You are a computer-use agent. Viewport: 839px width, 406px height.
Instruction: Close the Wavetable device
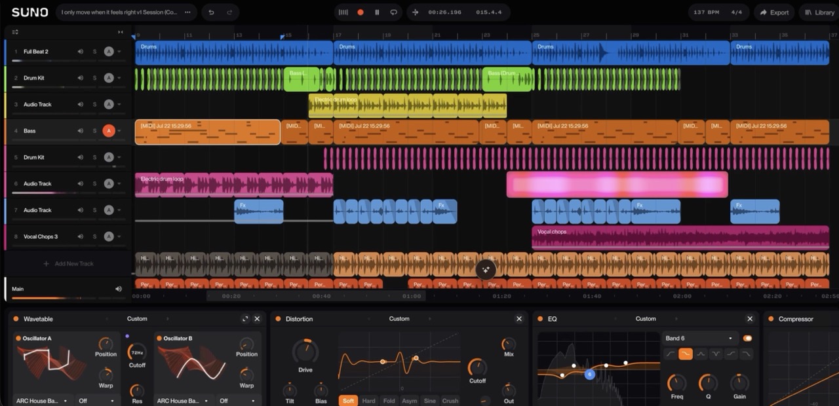click(257, 319)
